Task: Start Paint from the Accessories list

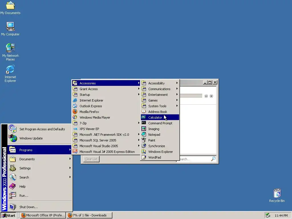Action: coord(160,140)
